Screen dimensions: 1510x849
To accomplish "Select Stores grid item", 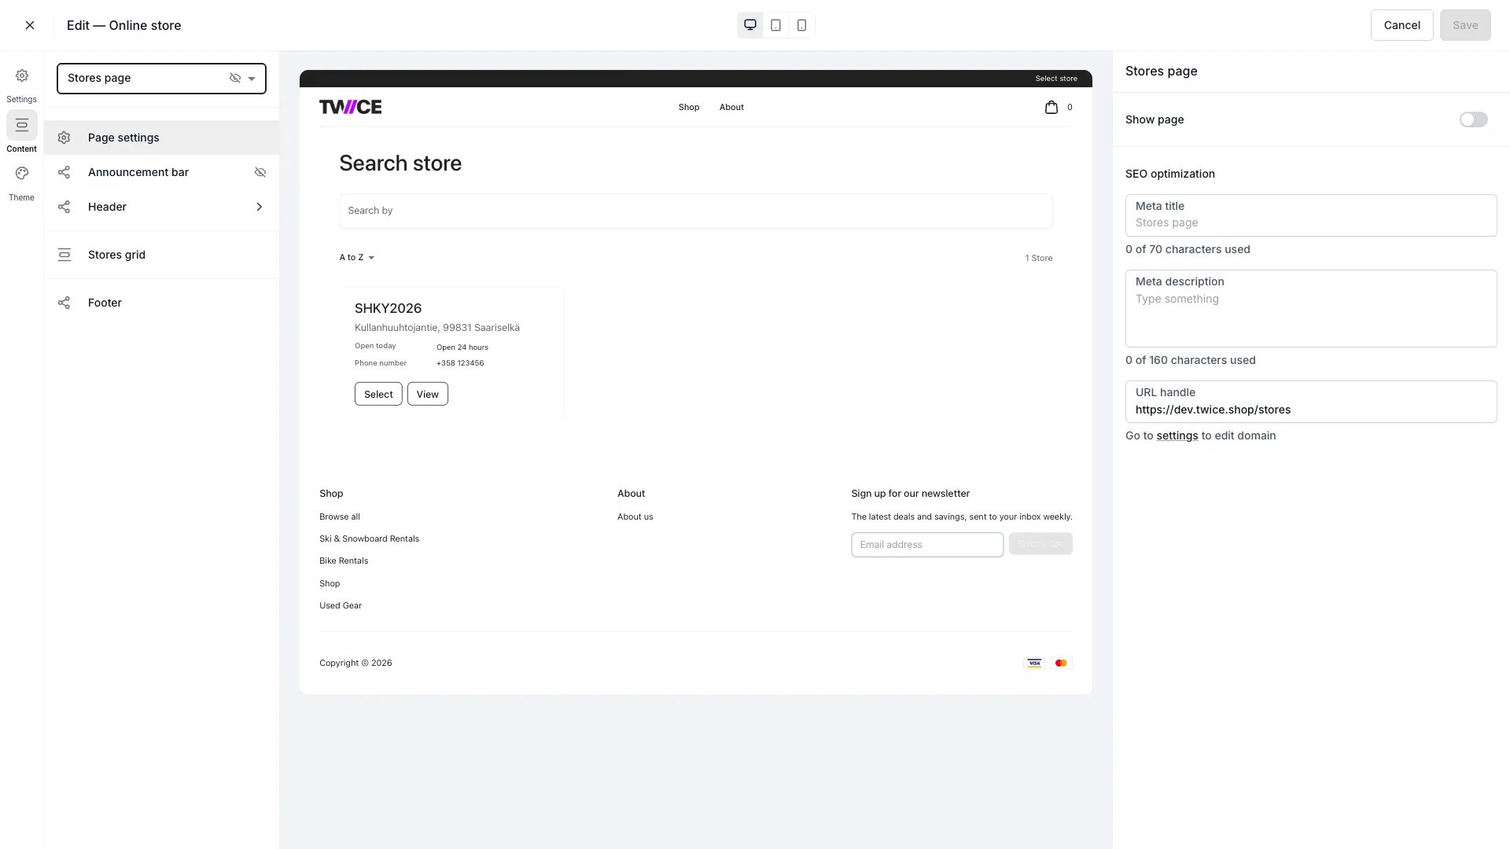I will [161, 255].
